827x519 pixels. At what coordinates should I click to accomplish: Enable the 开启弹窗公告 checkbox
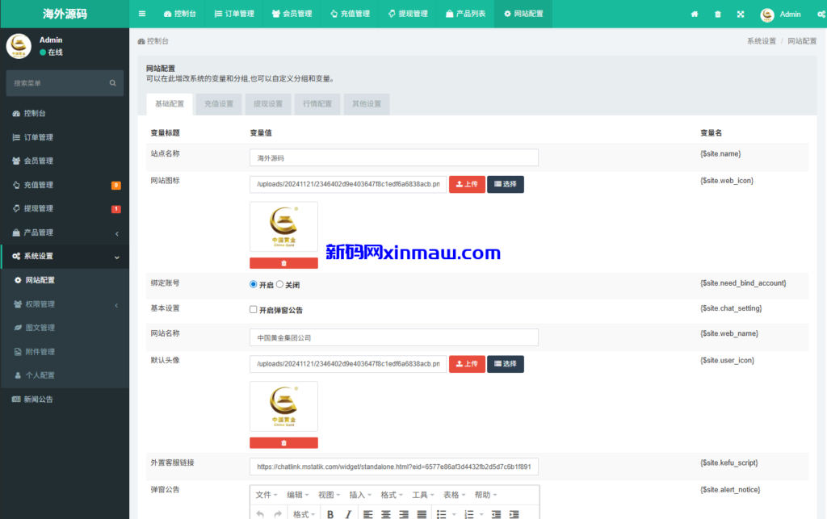253,309
